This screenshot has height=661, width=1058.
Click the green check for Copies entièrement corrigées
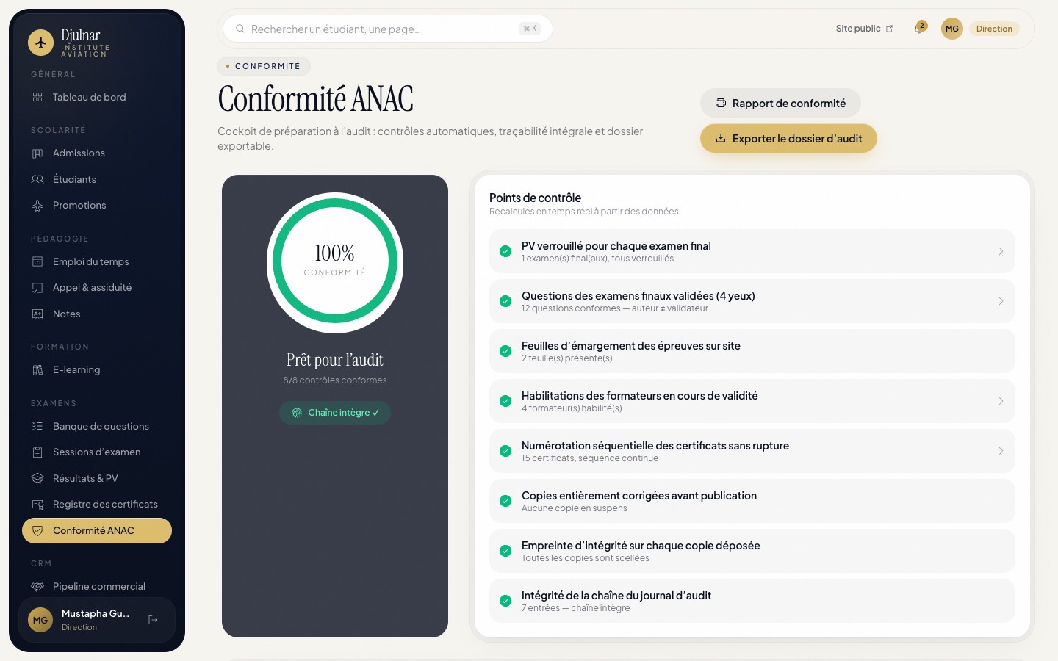(x=505, y=501)
